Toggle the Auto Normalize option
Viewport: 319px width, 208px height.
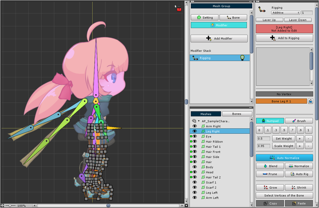(284, 158)
